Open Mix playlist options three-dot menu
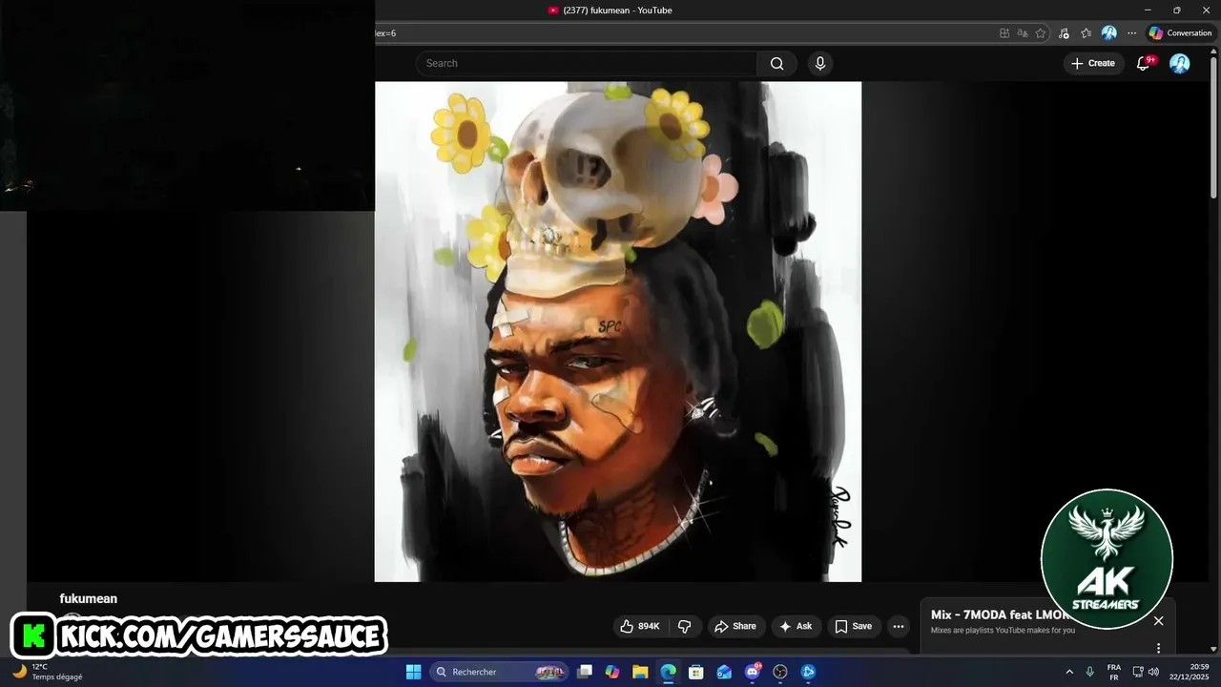The image size is (1221, 687). (x=1158, y=648)
